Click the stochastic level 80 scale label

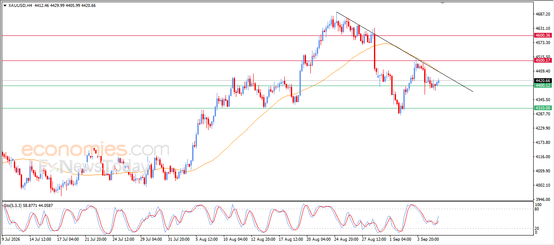pyautogui.click(x=537, y=209)
